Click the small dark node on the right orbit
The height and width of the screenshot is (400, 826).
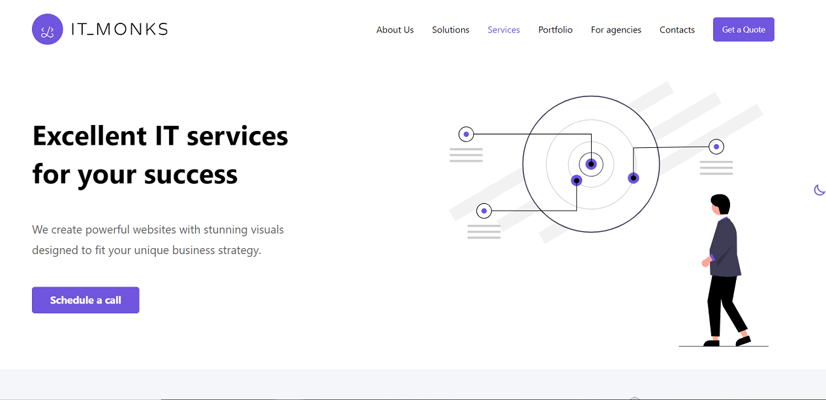pos(634,177)
